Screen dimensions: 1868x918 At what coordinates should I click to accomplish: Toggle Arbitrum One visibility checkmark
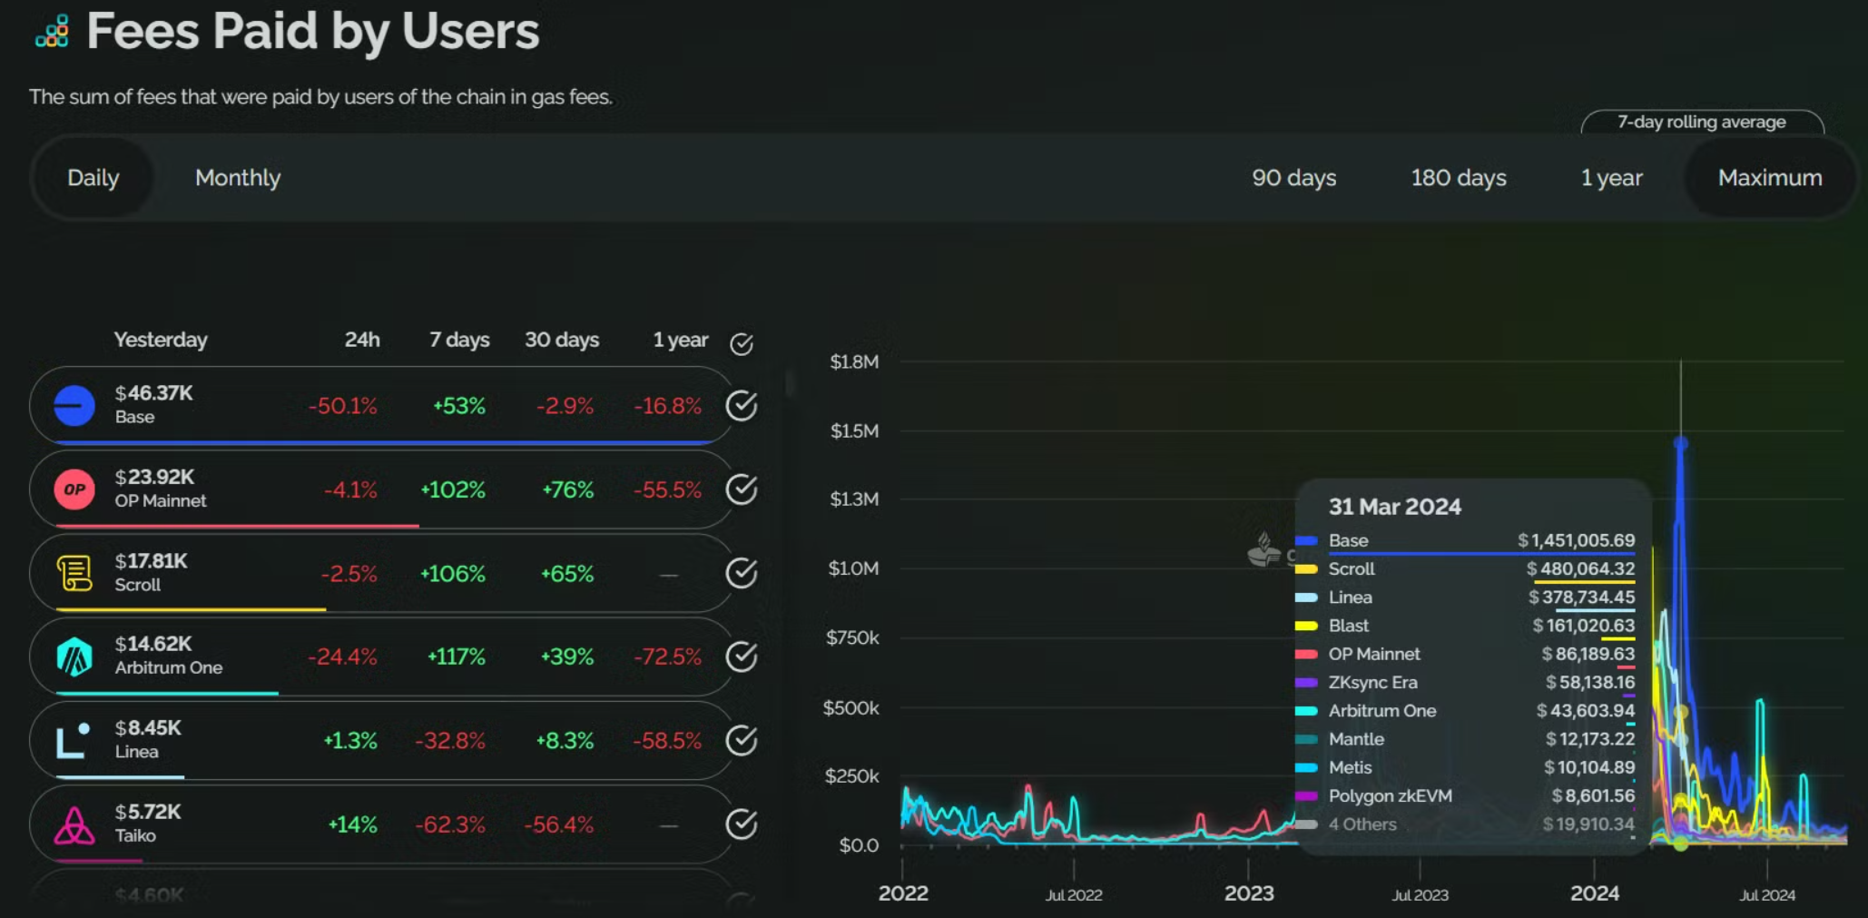coord(742,656)
